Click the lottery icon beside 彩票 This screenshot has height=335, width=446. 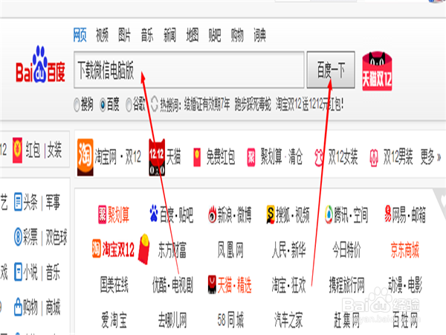click(x=18, y=237)
